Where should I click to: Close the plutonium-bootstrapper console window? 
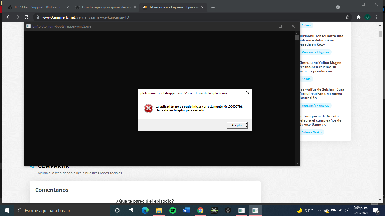point(293,26)
